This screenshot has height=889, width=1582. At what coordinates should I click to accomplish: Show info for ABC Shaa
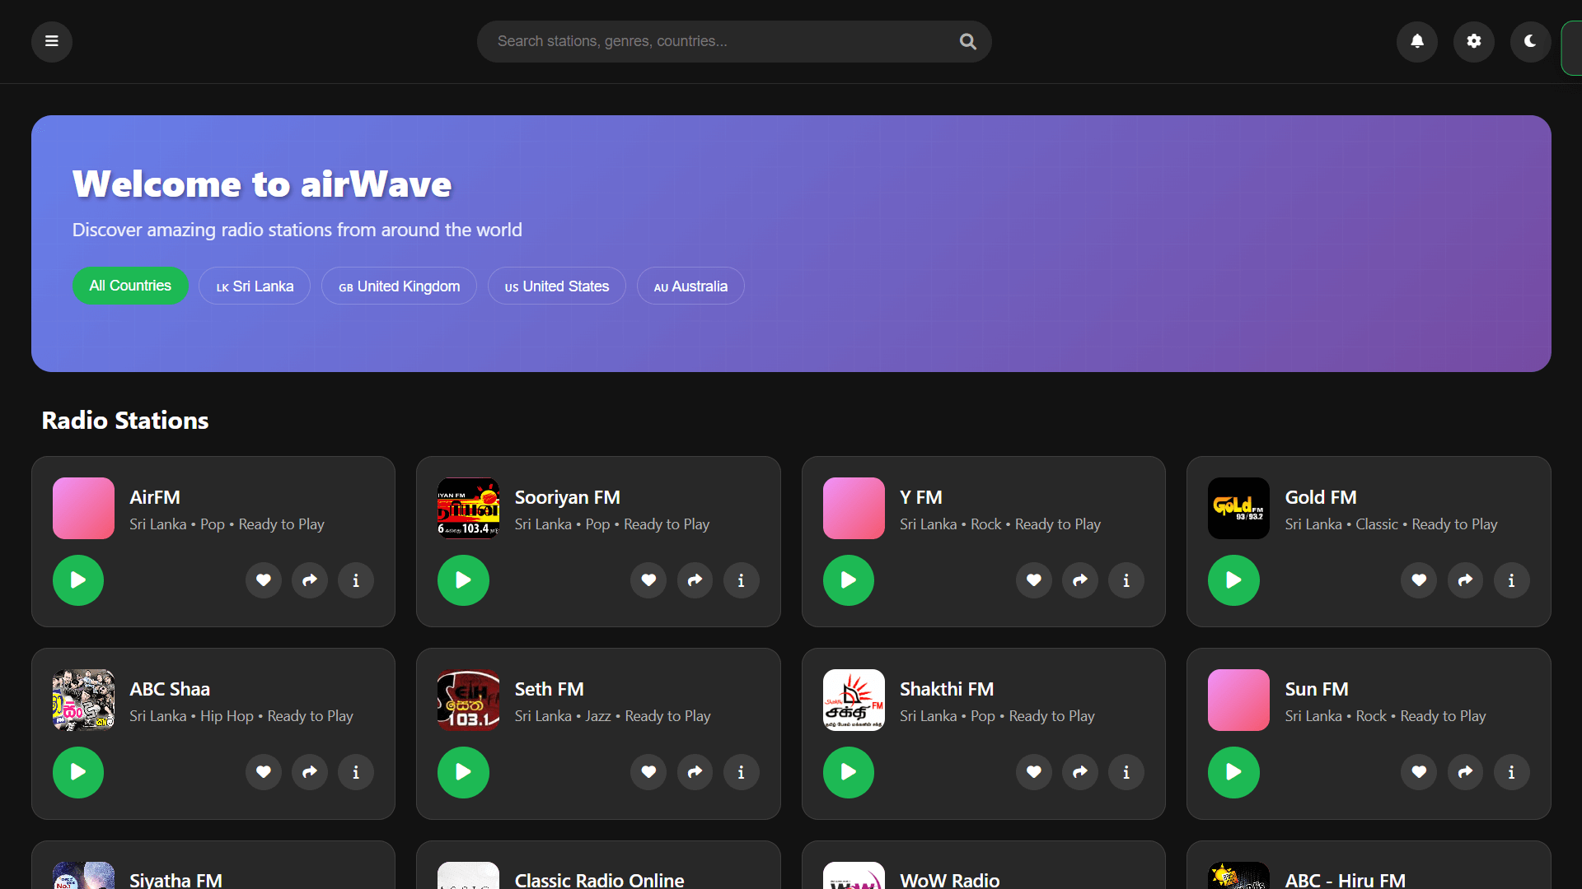click(356, 772)
